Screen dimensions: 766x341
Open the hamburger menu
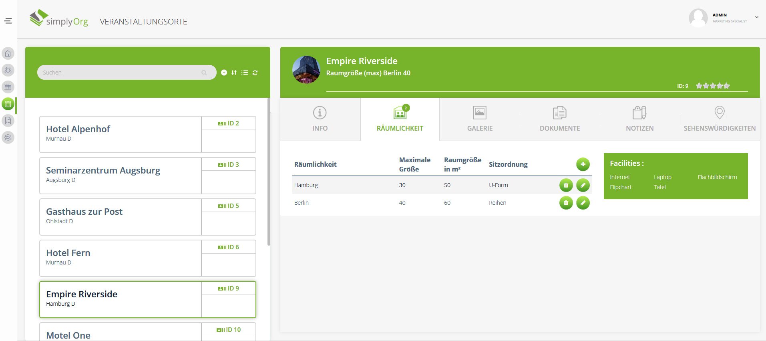[8, 21]
